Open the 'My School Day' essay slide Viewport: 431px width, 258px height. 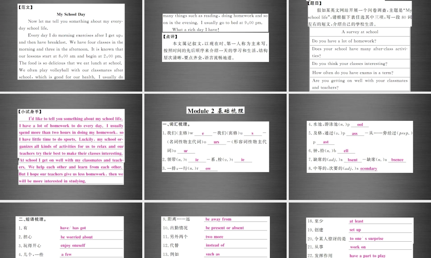tap(71, 45)
